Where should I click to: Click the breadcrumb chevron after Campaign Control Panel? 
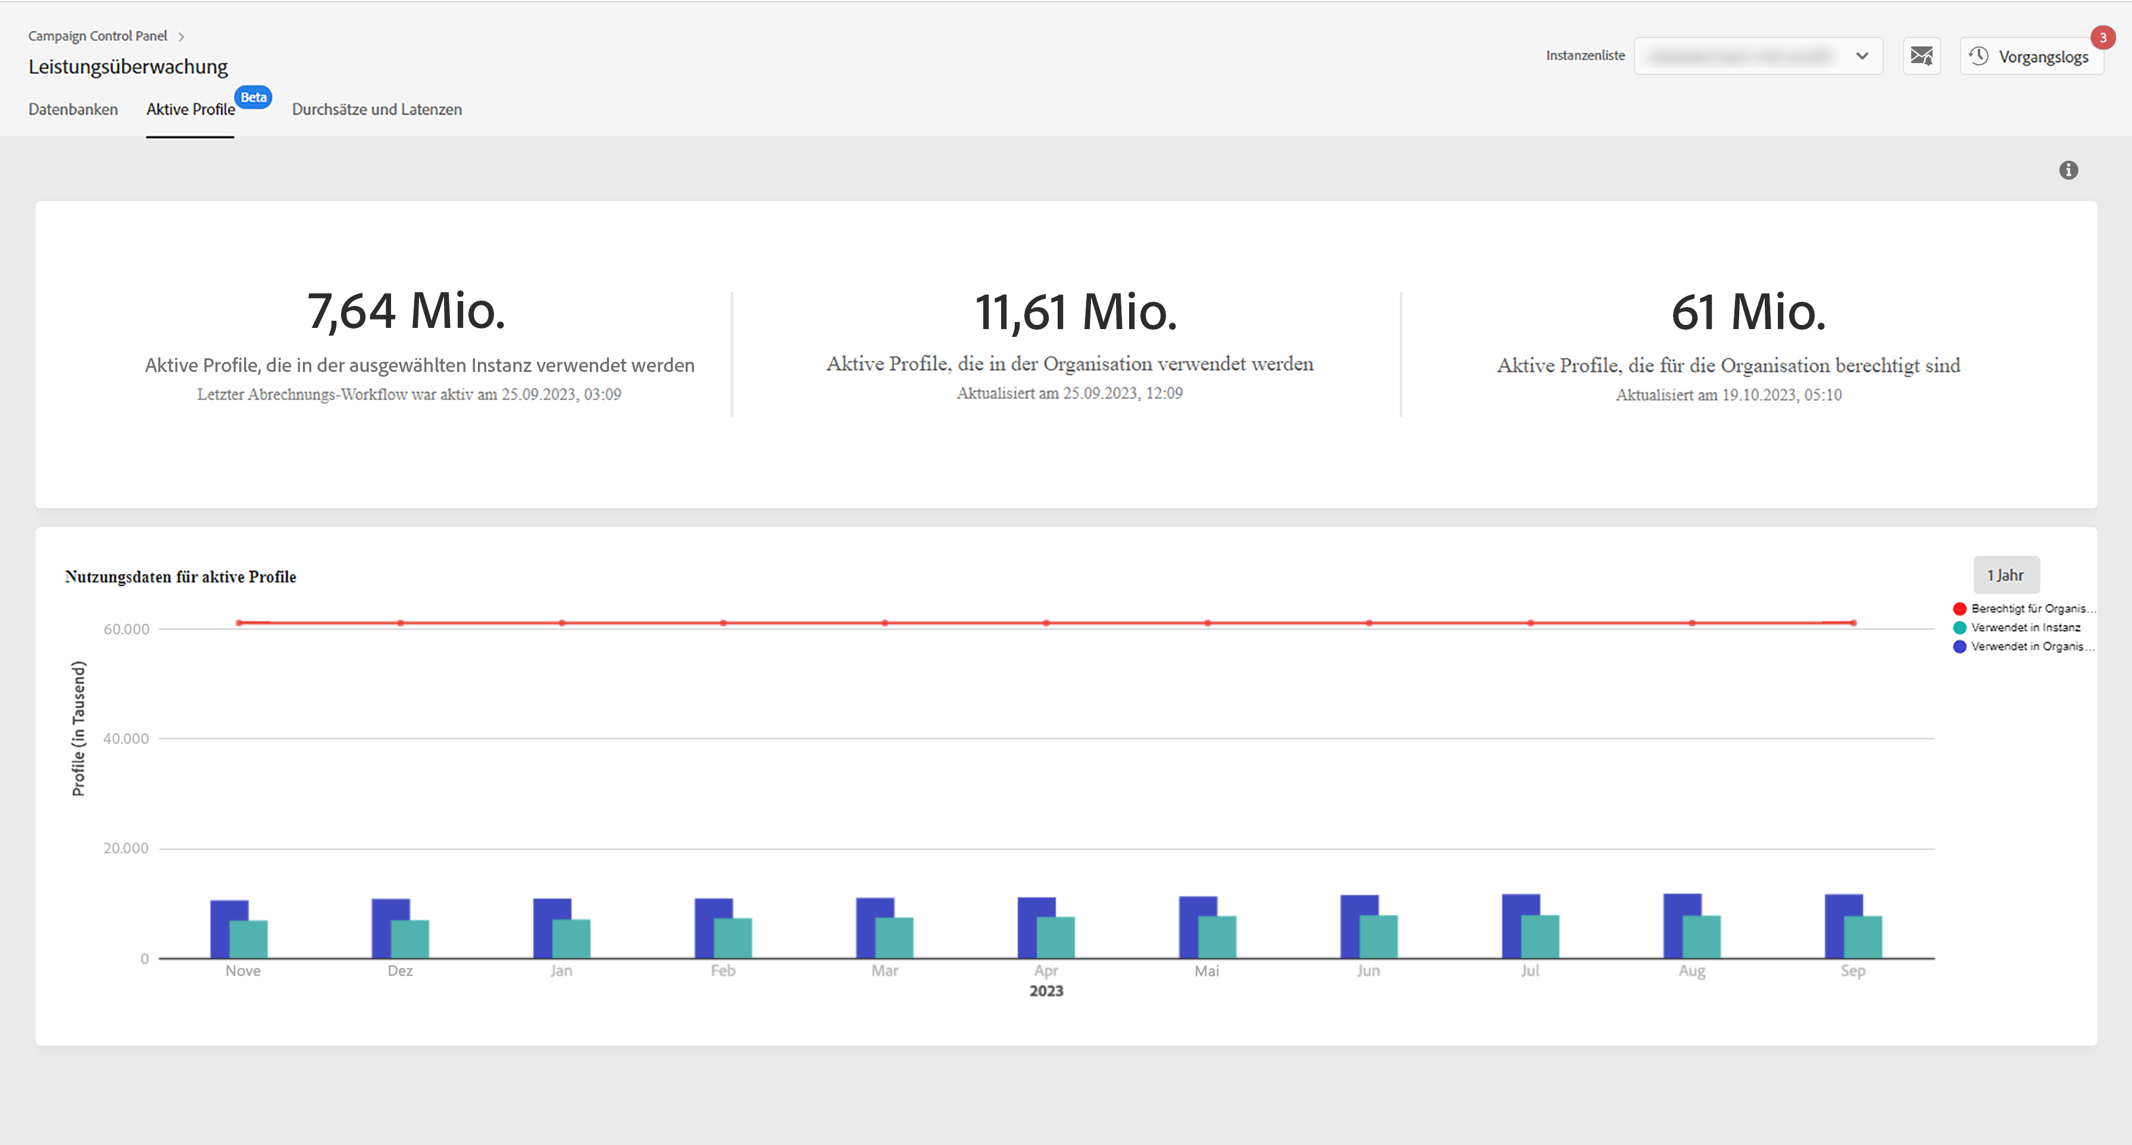point(182,36)
